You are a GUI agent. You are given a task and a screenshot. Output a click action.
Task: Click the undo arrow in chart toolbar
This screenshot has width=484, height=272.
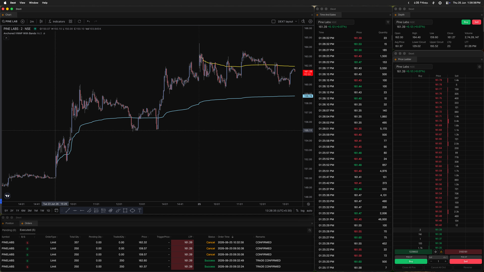[88, 21]
